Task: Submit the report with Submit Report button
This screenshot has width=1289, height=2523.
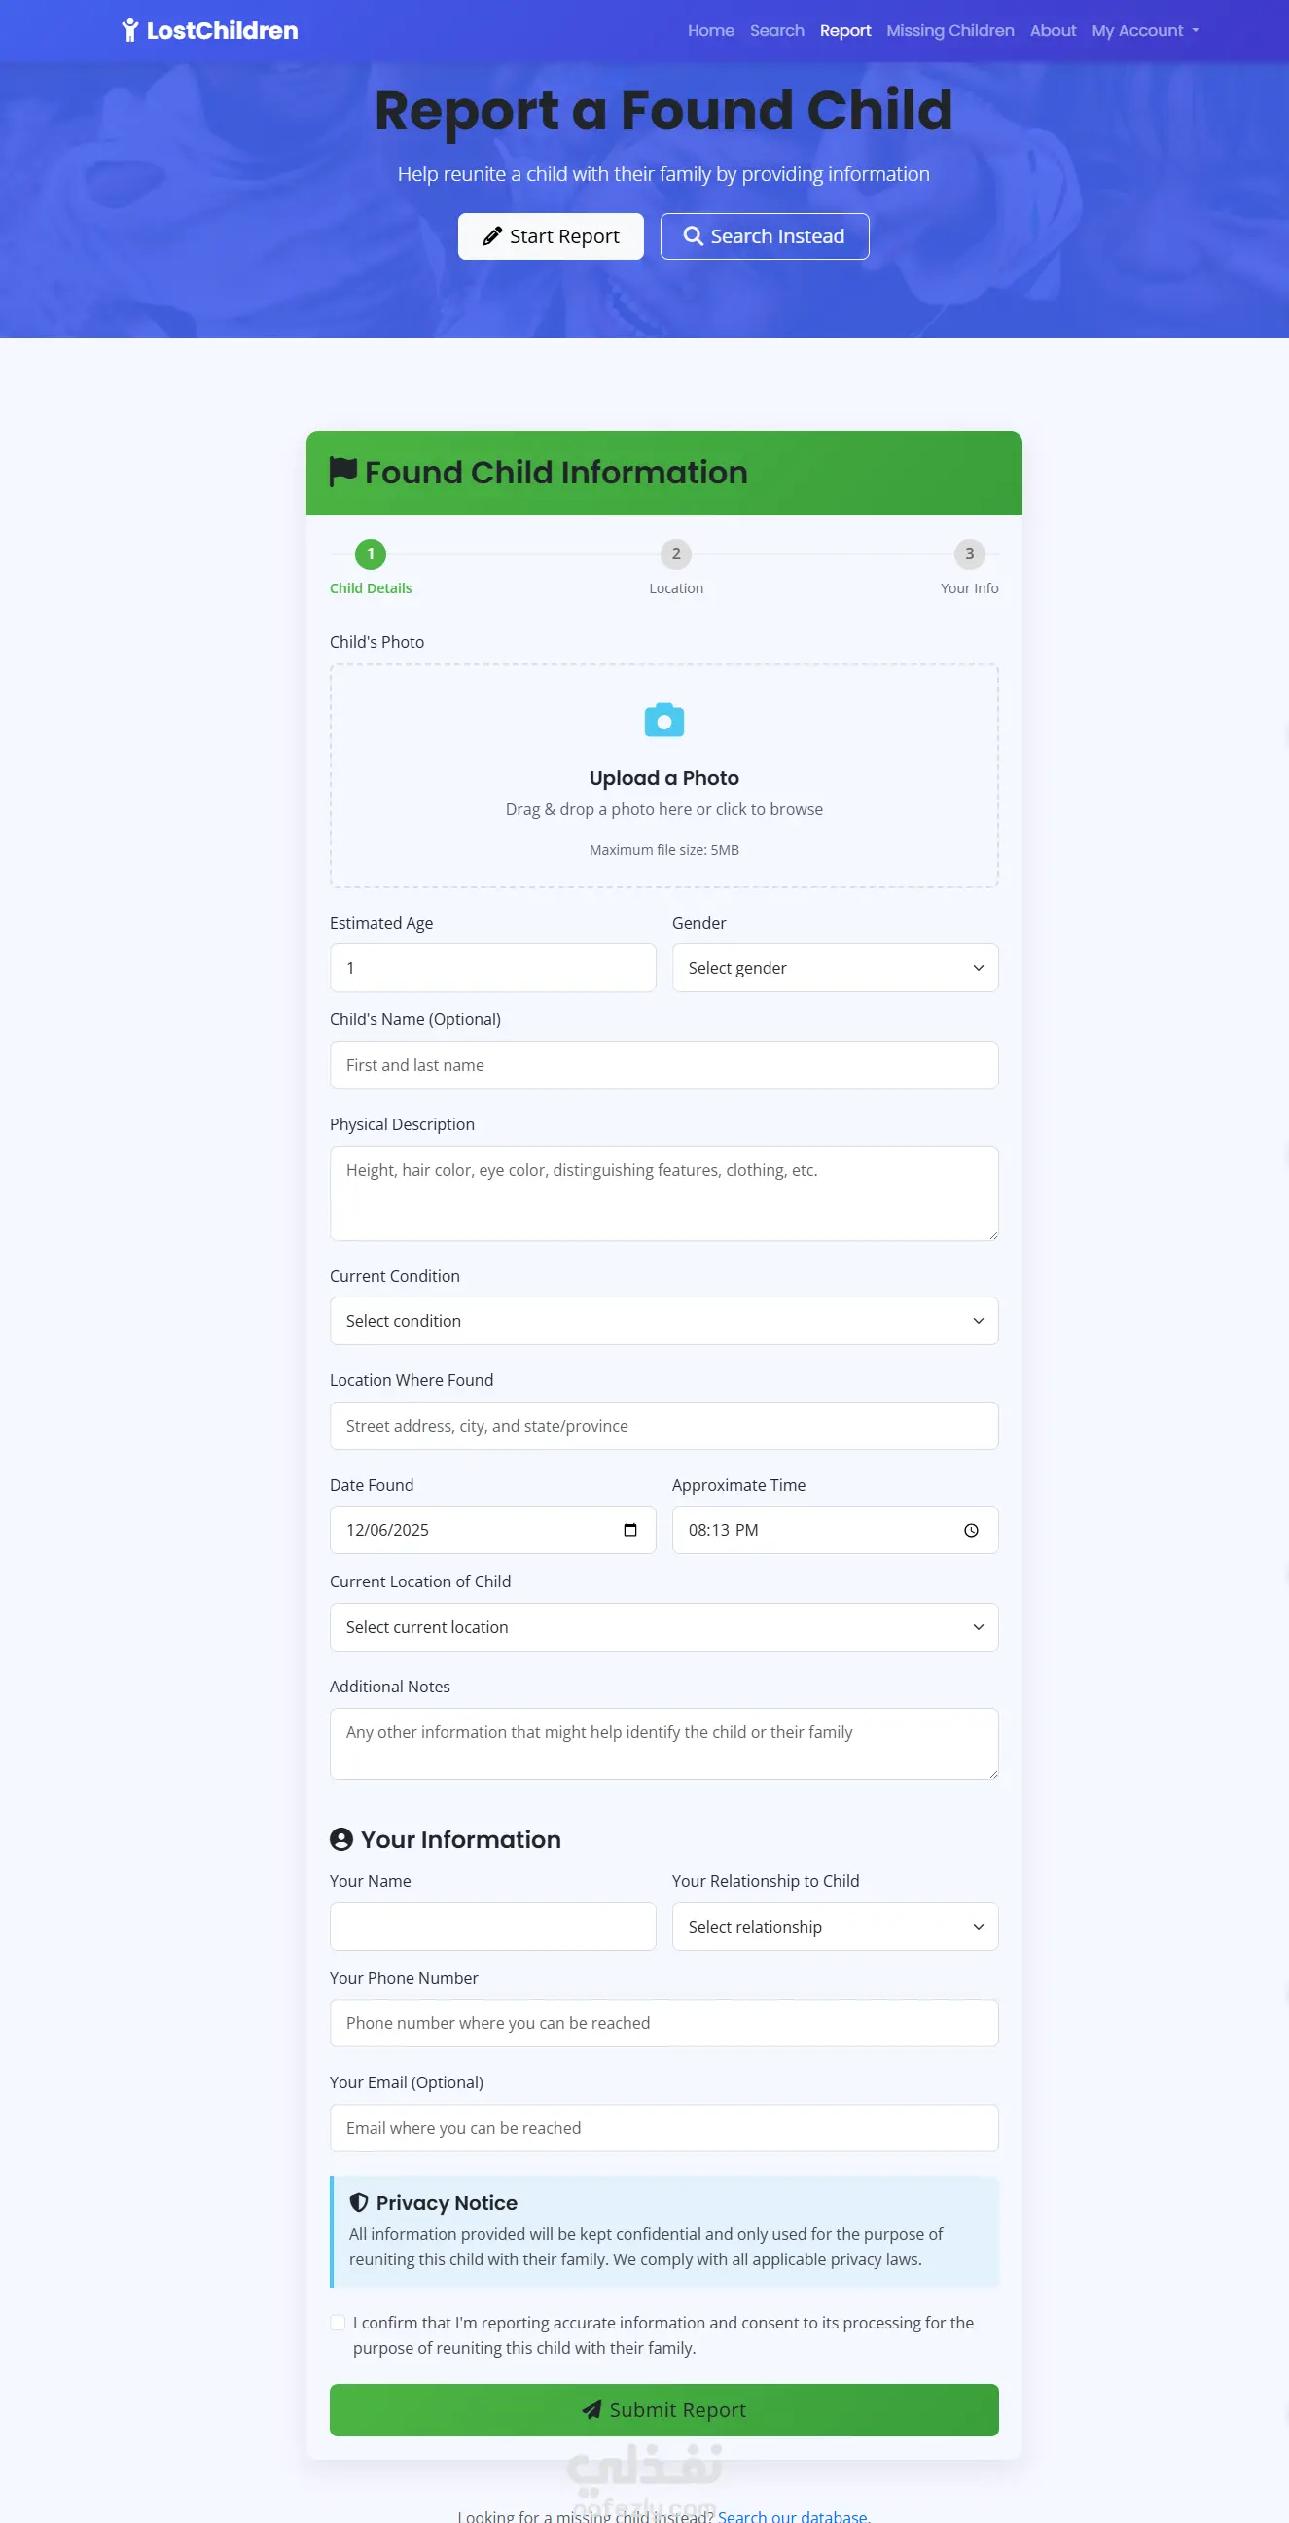Action: pos(664,2409)
